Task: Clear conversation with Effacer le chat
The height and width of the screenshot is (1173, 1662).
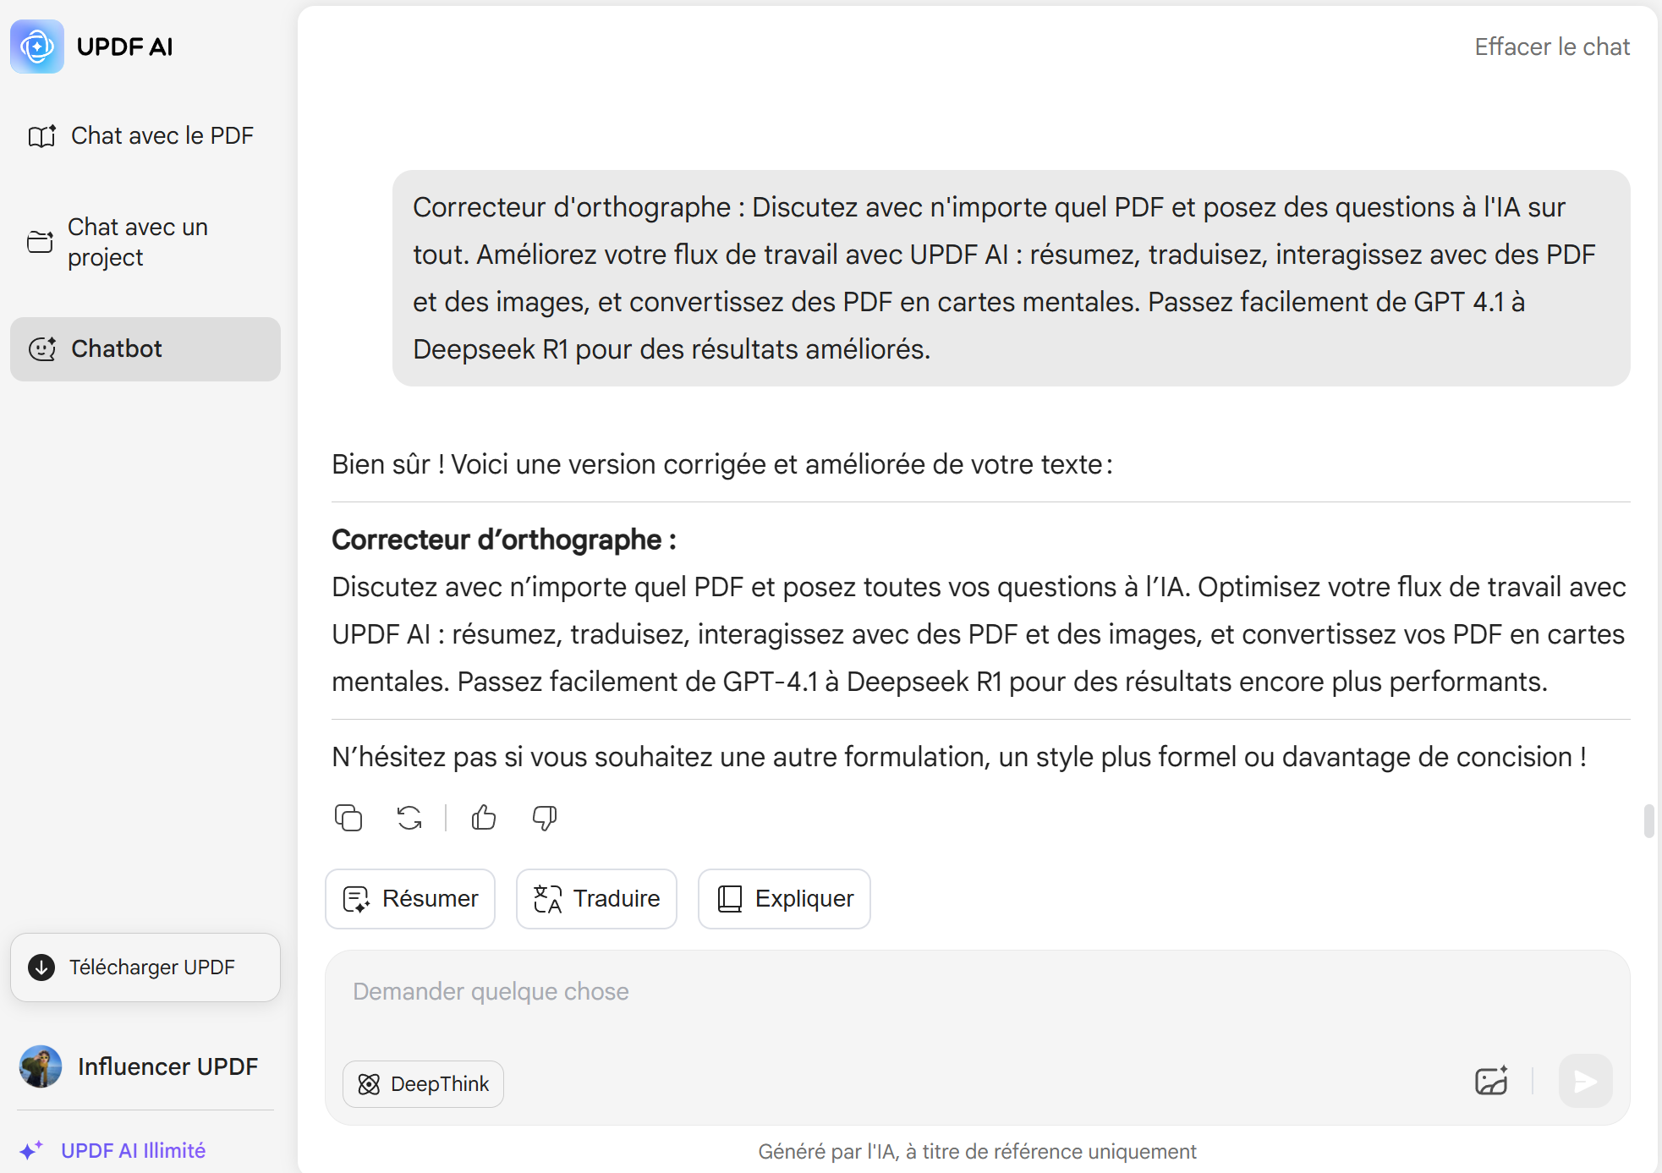Action: pyautogui.click(x=1552, y=47)
